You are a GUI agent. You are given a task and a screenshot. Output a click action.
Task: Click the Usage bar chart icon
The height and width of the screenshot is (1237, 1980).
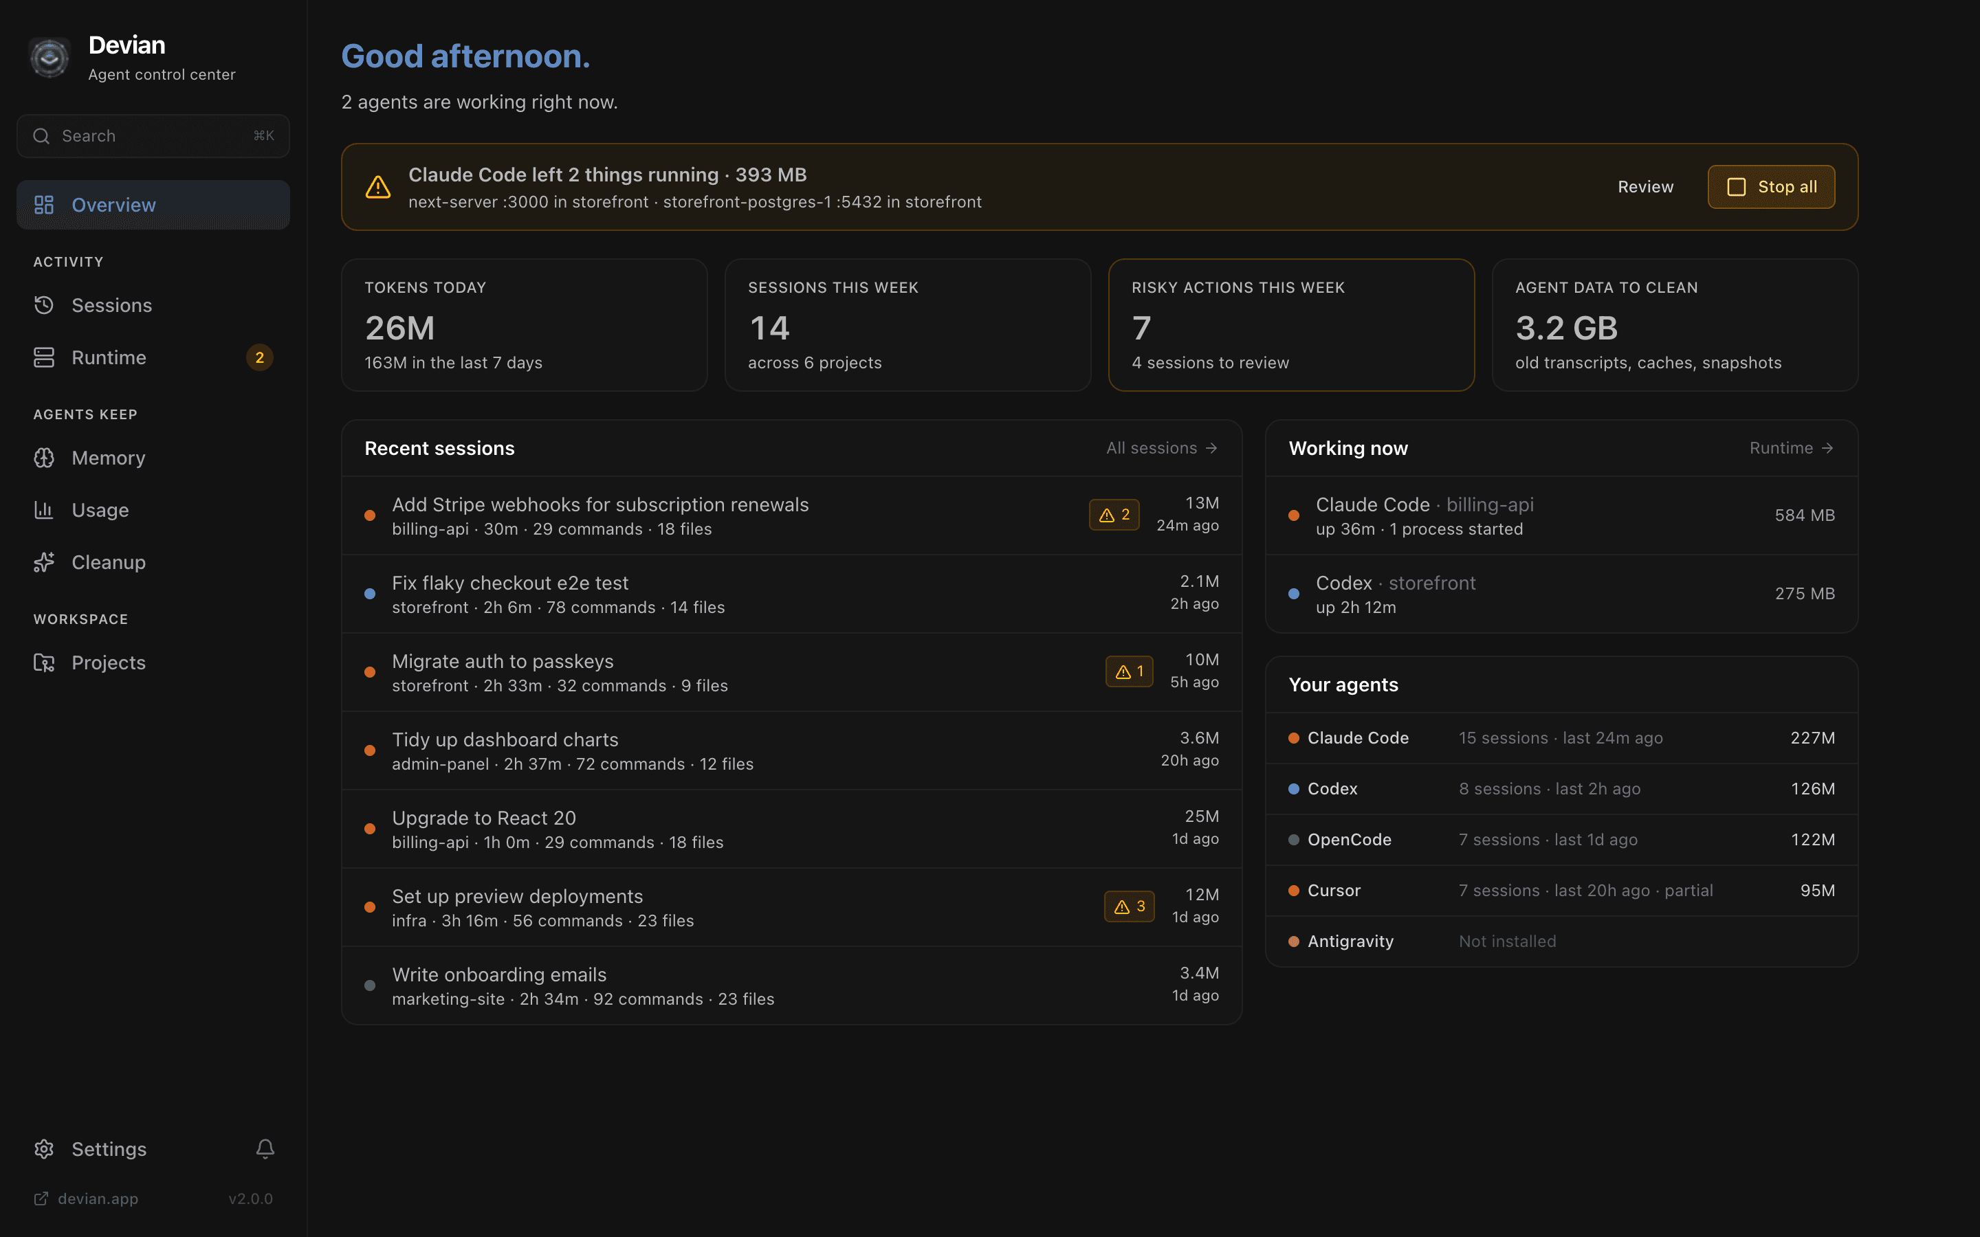[44, 511]
